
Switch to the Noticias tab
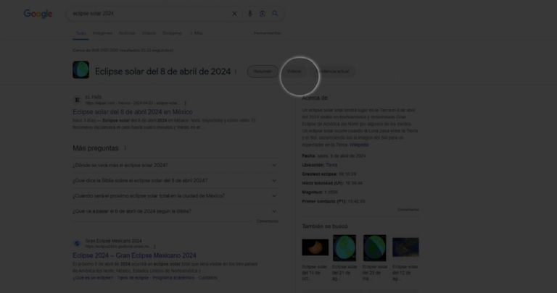pyautogui.click(x=127, y=33)
